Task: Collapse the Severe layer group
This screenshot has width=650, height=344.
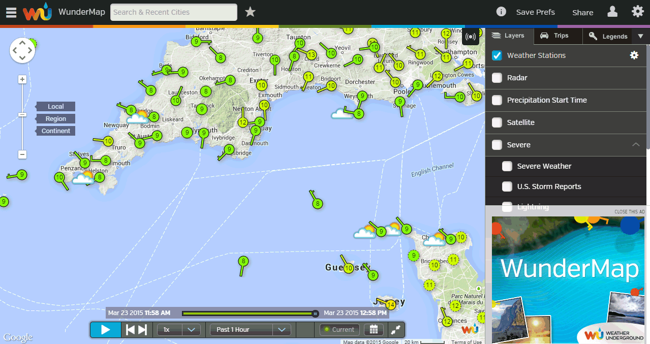Action: point(635,145)
